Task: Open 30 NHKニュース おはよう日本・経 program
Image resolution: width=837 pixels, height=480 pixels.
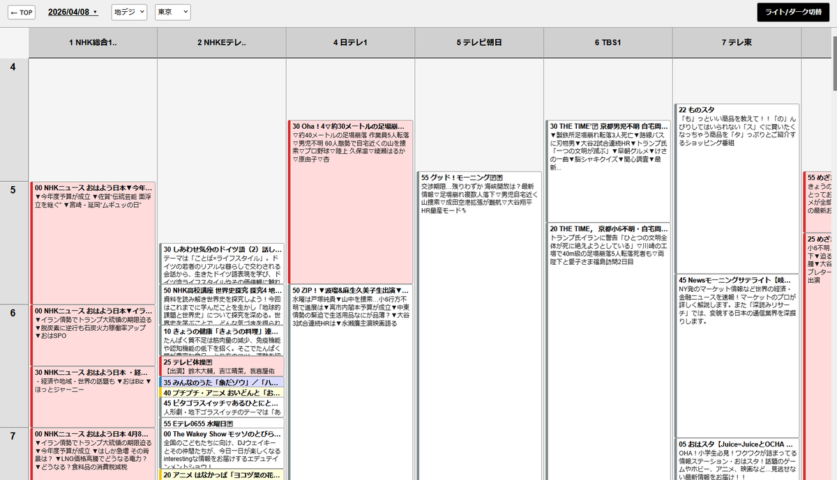Action: [x=93, y=396]
